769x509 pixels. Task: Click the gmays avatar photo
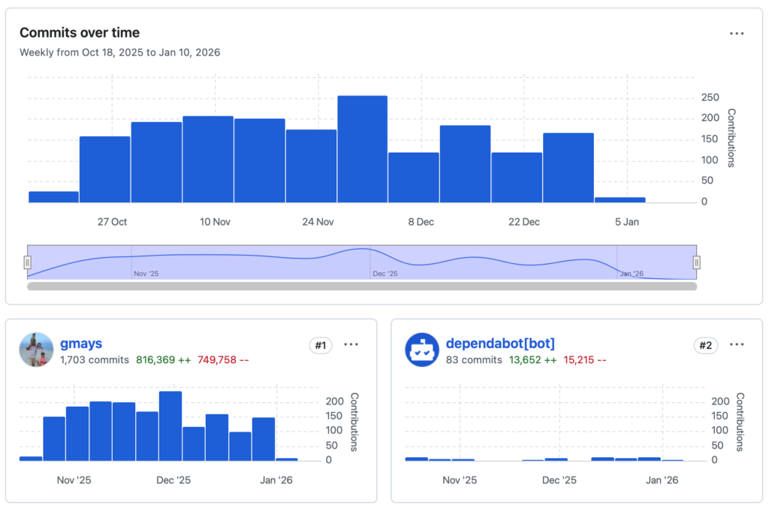(x=36, y=350)
